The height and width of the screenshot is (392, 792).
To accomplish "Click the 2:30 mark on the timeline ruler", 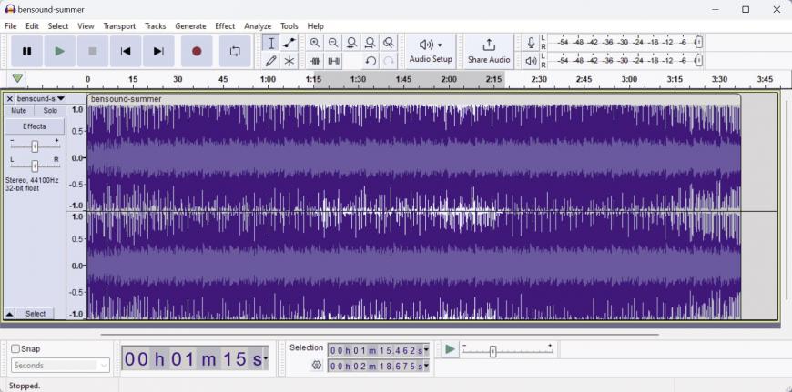I will (539, 79).
